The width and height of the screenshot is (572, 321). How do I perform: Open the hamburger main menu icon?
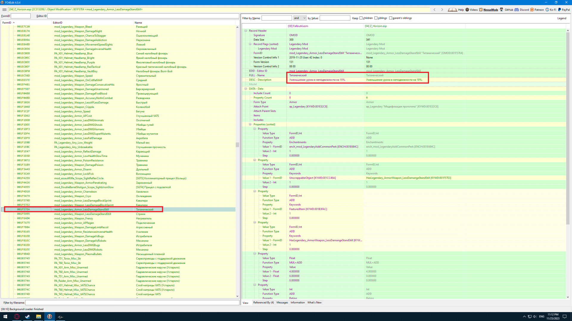[4, 10]
